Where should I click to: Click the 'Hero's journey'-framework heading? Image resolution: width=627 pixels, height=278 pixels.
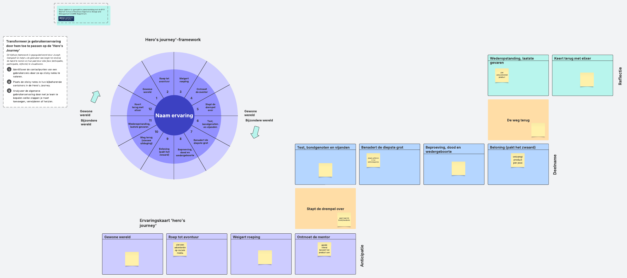pyautogui.click(x=173, y=40)
